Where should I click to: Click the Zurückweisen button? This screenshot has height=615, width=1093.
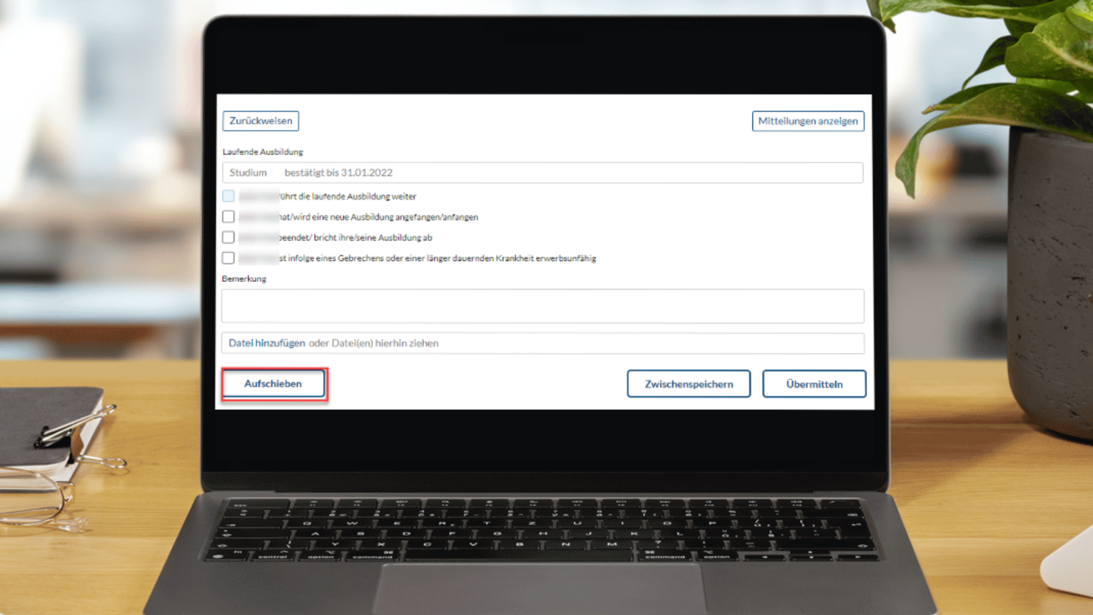click(260, 121)
